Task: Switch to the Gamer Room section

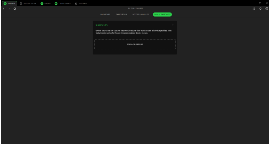Action: coord(121,15)
